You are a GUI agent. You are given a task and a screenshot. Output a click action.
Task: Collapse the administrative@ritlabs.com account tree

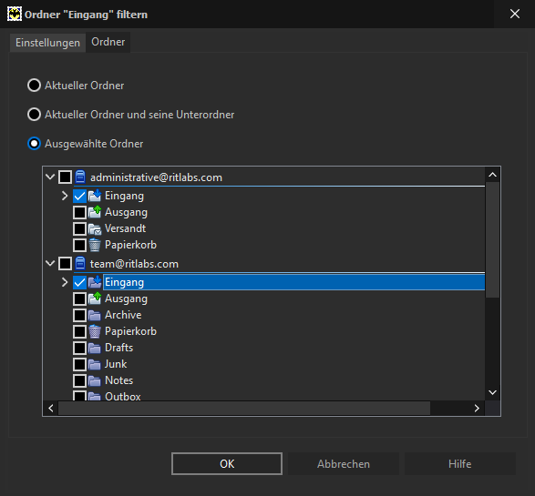tap(50, 177)
